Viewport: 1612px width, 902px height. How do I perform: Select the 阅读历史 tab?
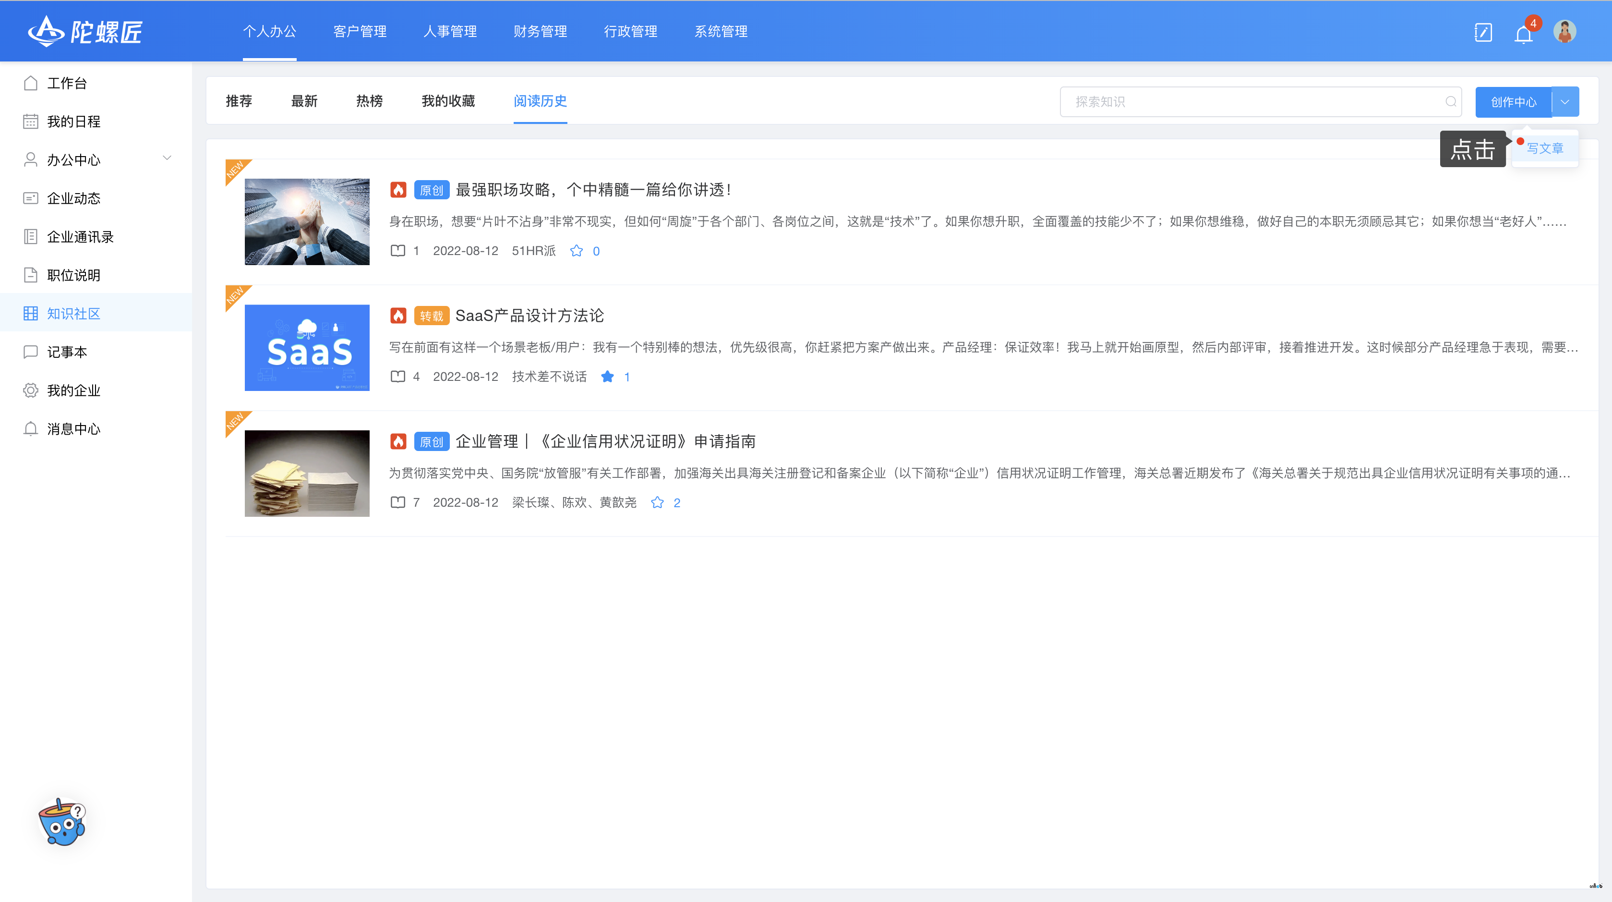click(x=540, y=101)
